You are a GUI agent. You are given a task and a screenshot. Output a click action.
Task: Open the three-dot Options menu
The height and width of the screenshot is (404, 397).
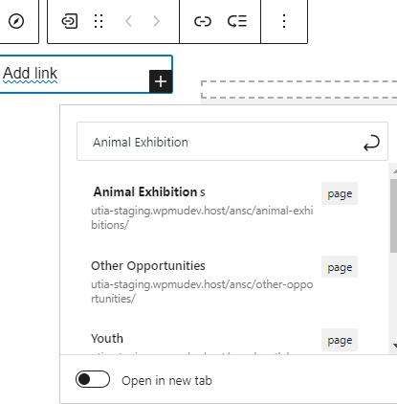click(x=284, y=21)
